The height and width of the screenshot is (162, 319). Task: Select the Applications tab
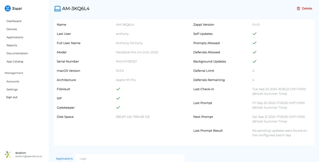(x=64, y=158)
